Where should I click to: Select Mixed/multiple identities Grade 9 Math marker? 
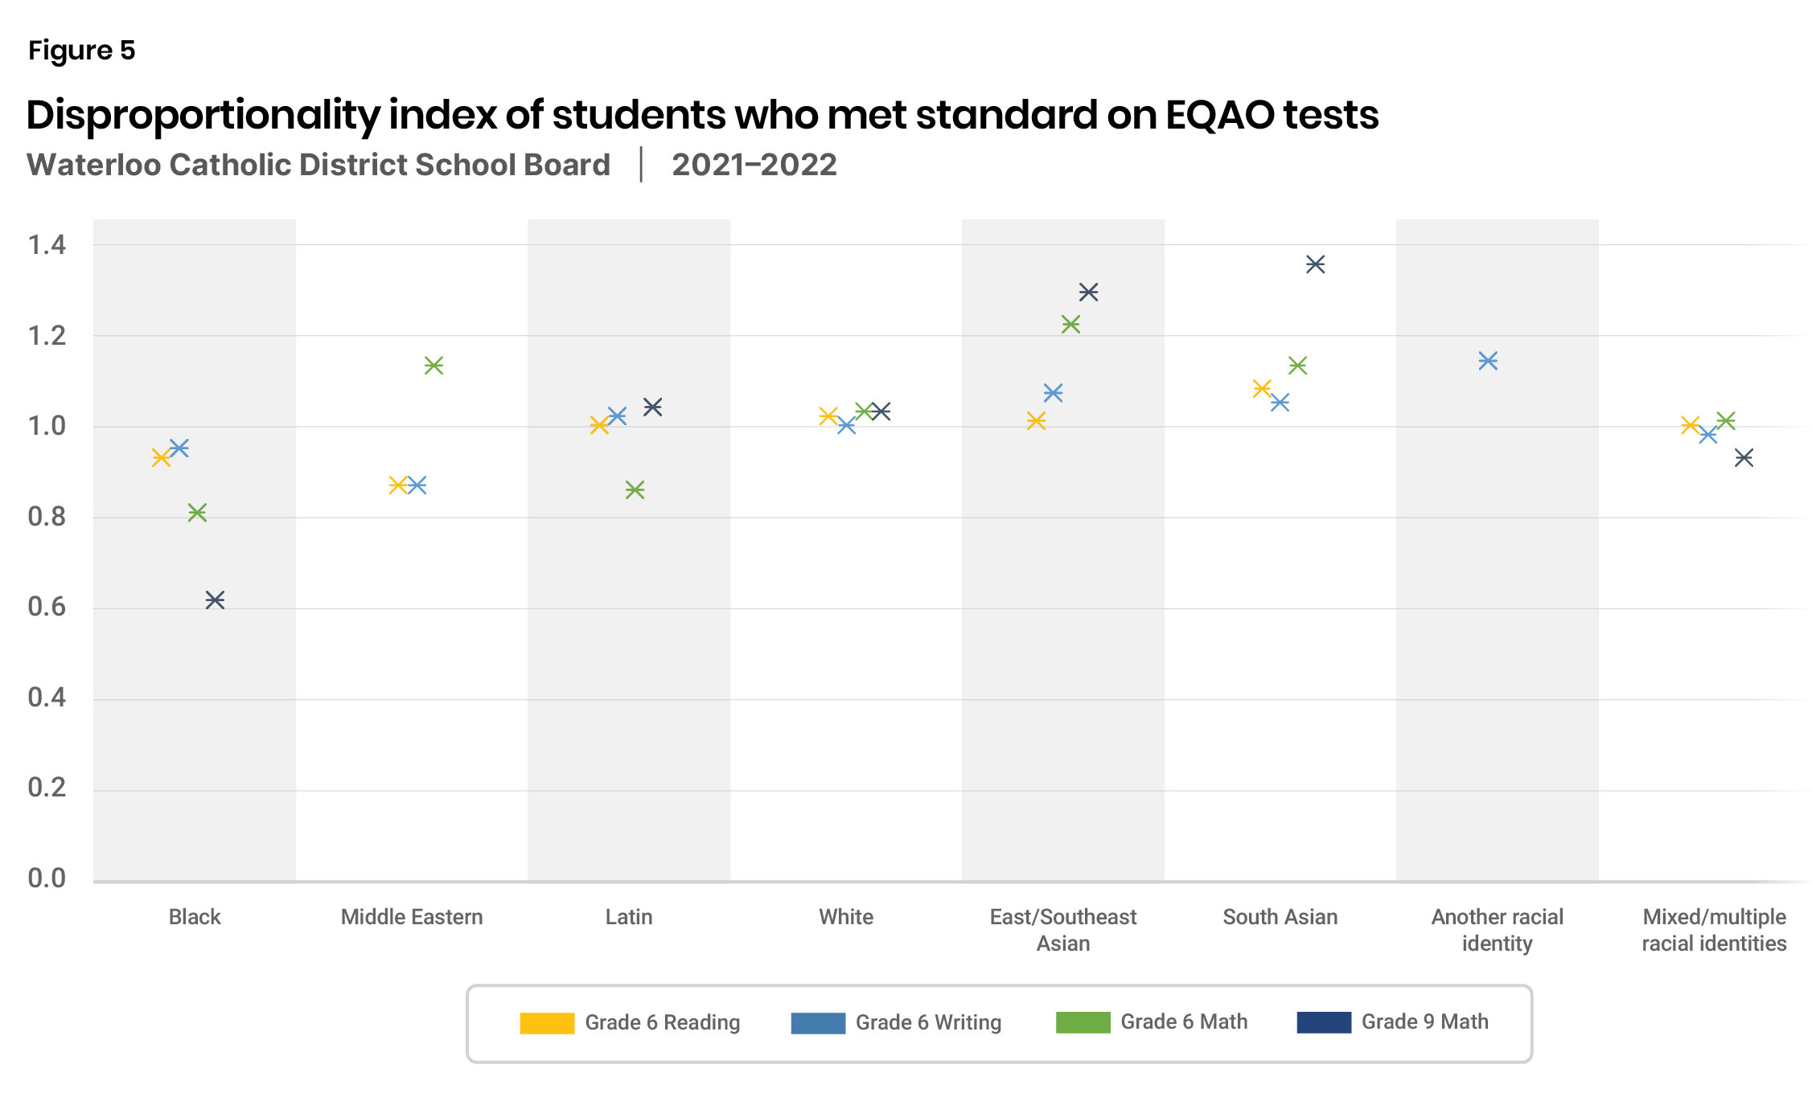(1744, 458)
